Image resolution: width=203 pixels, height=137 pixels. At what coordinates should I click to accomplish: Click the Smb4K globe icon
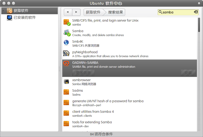(66, 43)
